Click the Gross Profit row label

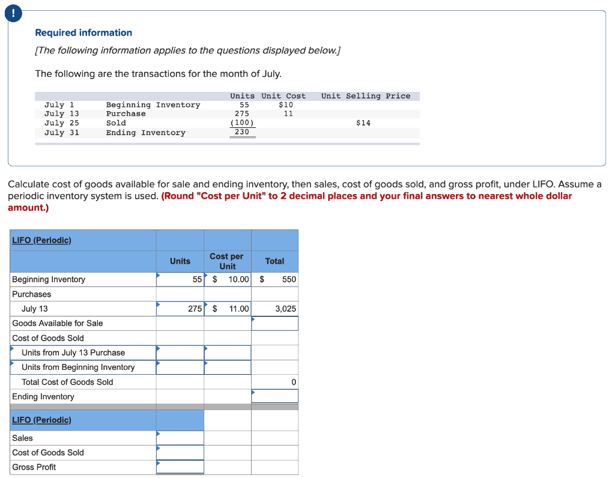pyautogui.click(x=34, y=467)
